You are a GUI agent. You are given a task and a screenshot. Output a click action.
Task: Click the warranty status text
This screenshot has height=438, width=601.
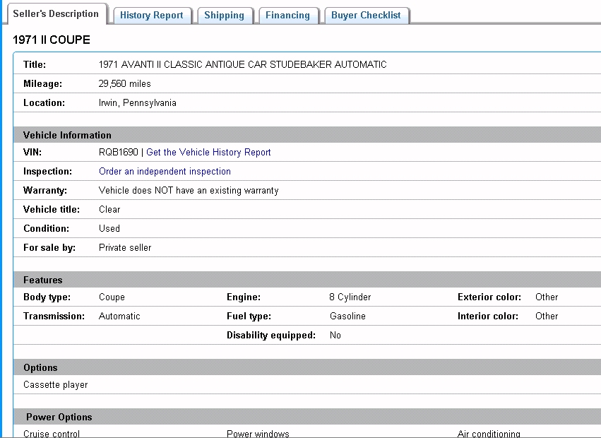189,191
